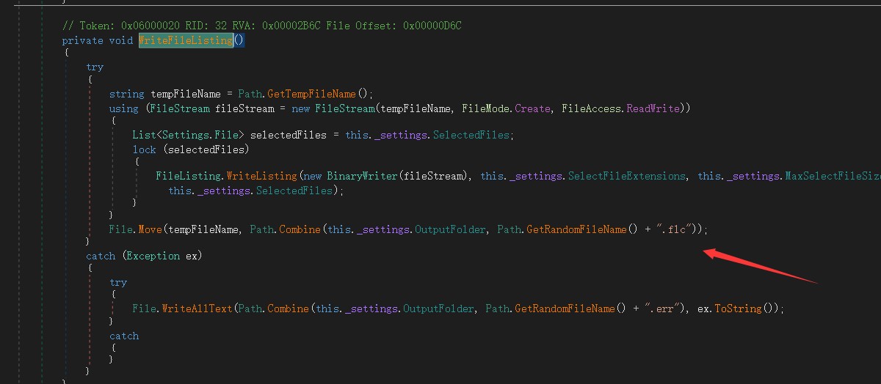The image size is (881, 384).
Task: Open the WriteListing method reference
Action: [x=261, y=176]
